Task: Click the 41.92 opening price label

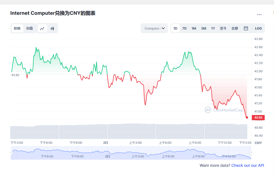Action: pyautogui.click(x=15, y=75)
